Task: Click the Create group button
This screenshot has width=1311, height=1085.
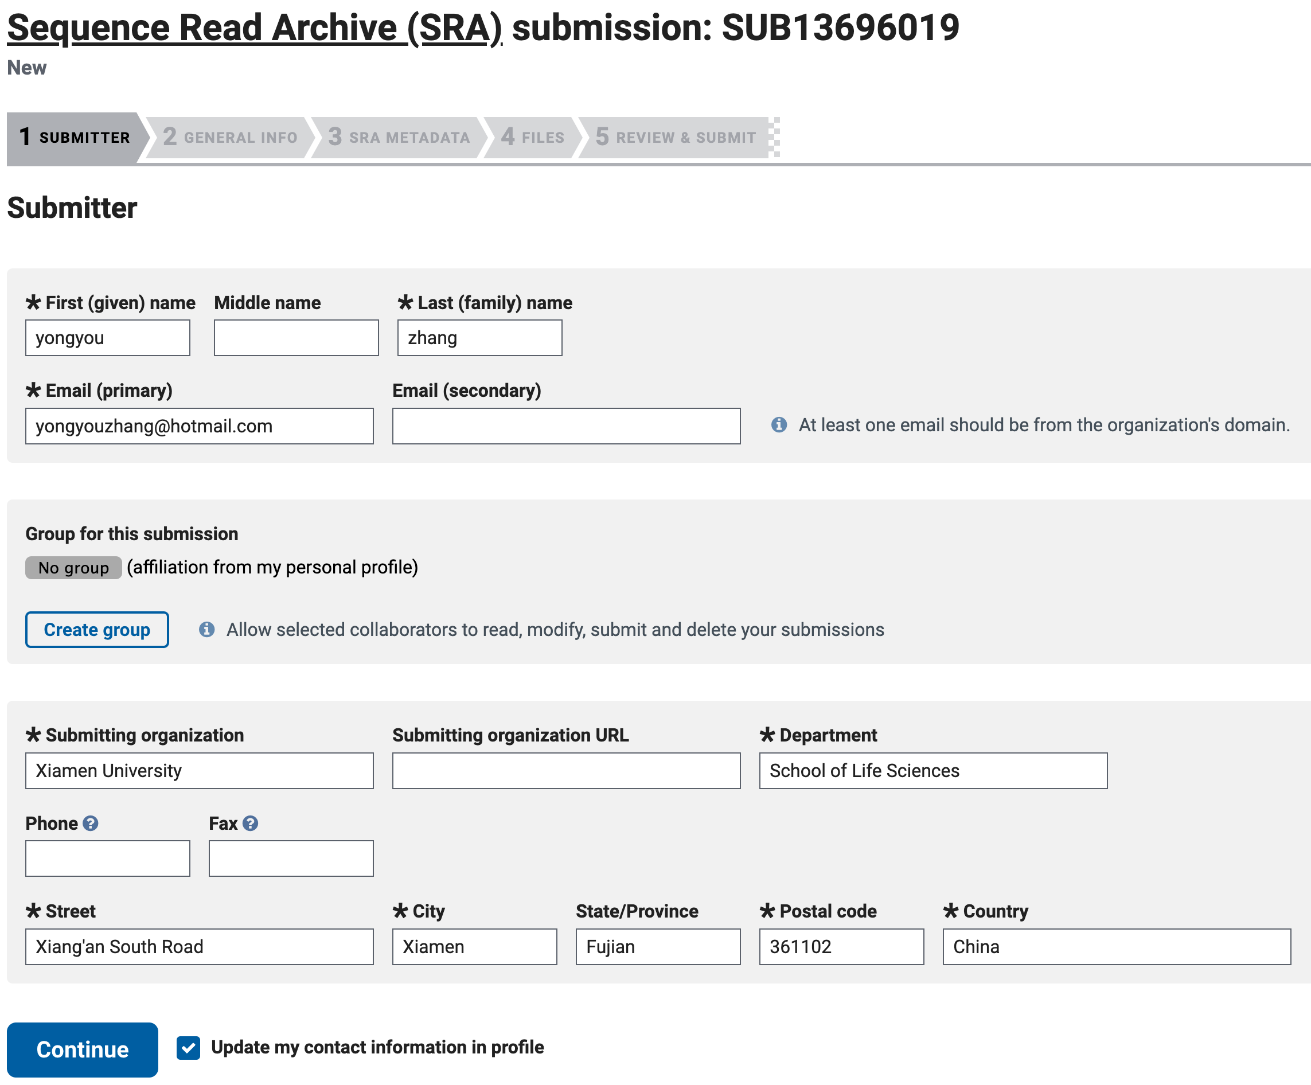Action: 97,629
